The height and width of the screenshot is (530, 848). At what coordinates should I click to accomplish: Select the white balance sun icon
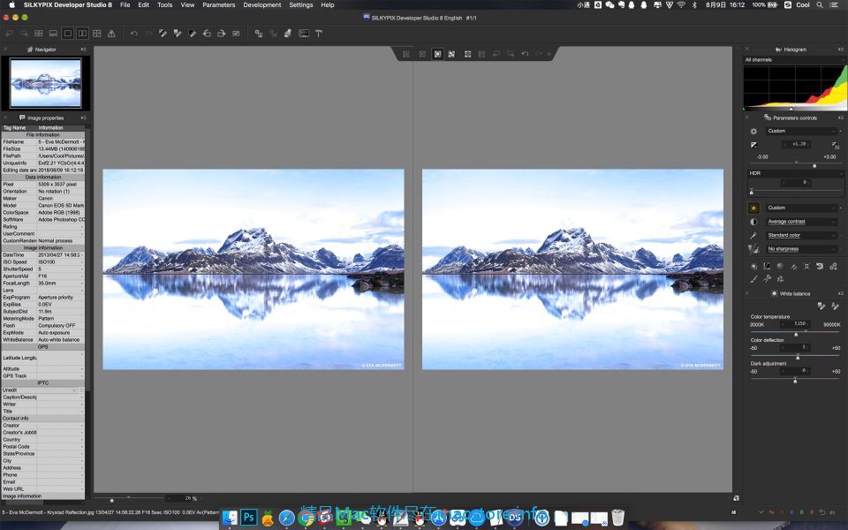click(x=753, y=208)
